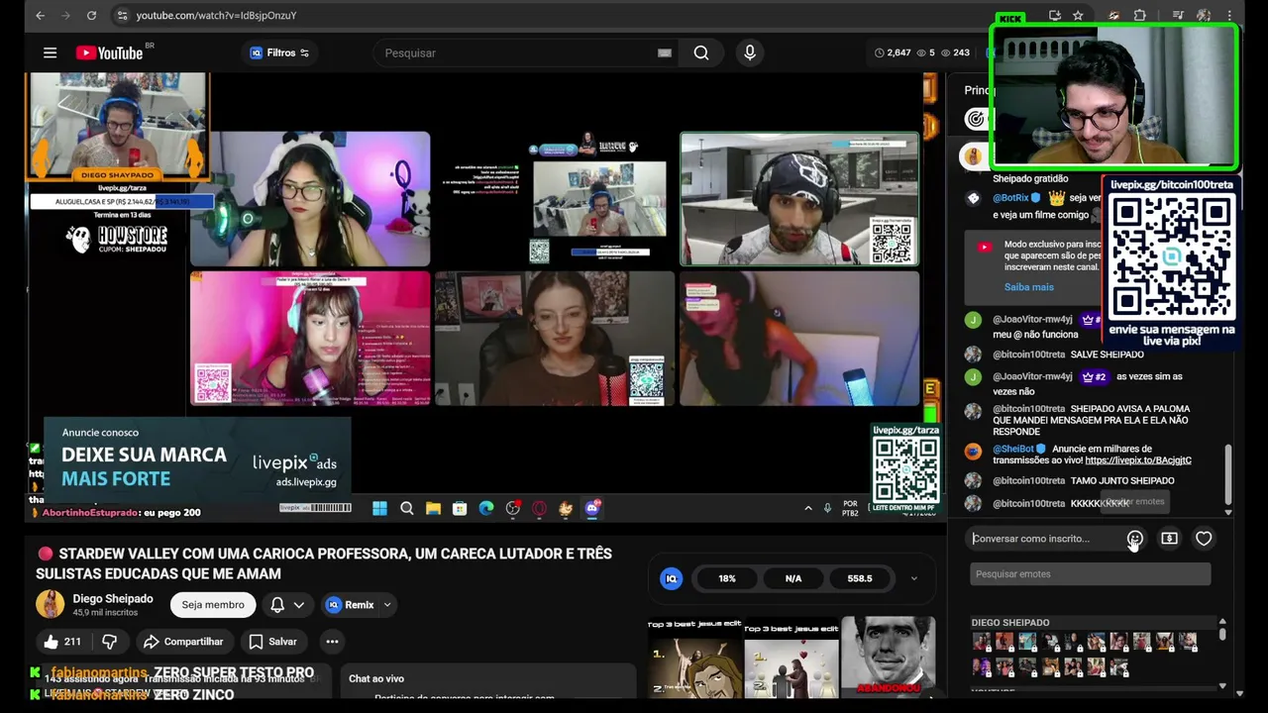The image size is (1268, 713).
Task: Like the video showing 211 likes
Action: pyautogui.click(x=61, y=642)
